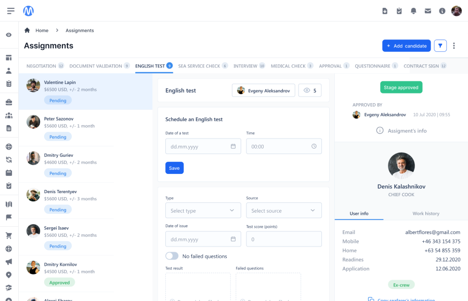This screenshot has width=468, height=301.
Task: Switch to the Document Validation tab
Action: tap(99, 66)
